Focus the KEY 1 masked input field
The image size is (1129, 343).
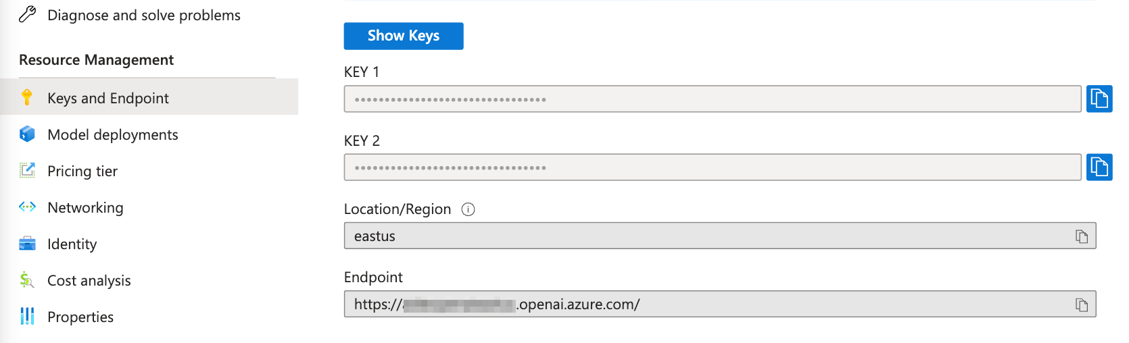pyautogui.click(x=713, y=99)
